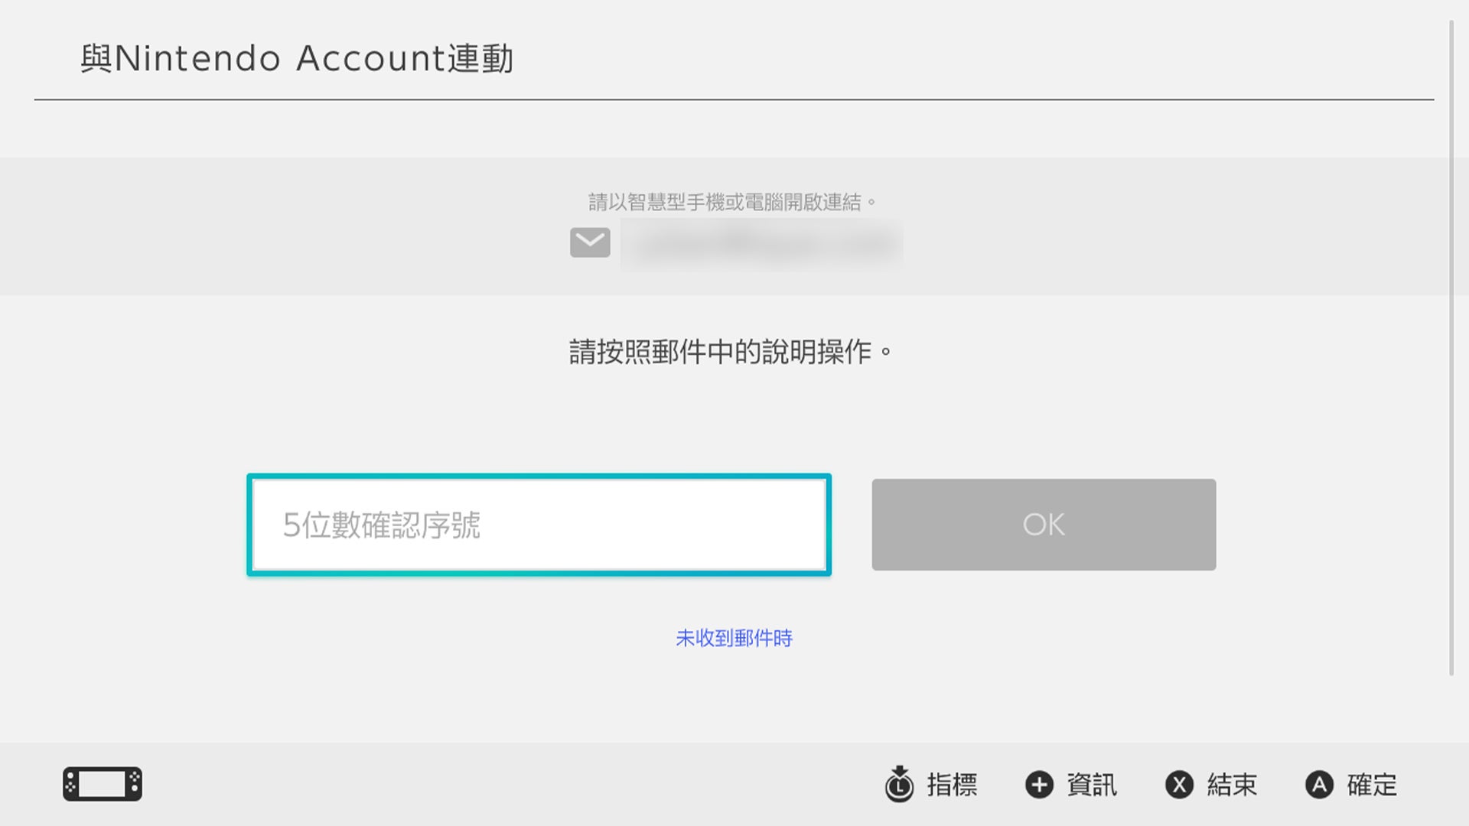Click the vertical scrollbar on right edge
Image resolution: width=1469 pixels, height=826 pixels.
tap(1451, 348)
